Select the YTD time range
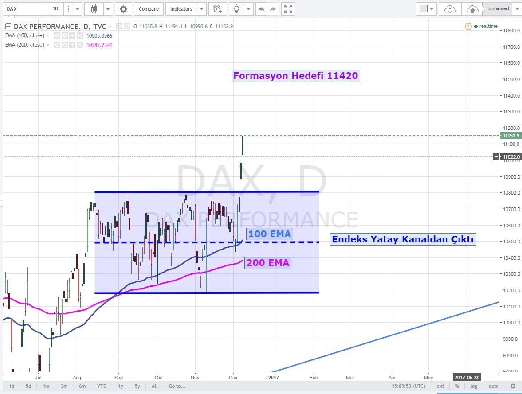This screenshot has height=394, width=522. [x=102, y=386]
